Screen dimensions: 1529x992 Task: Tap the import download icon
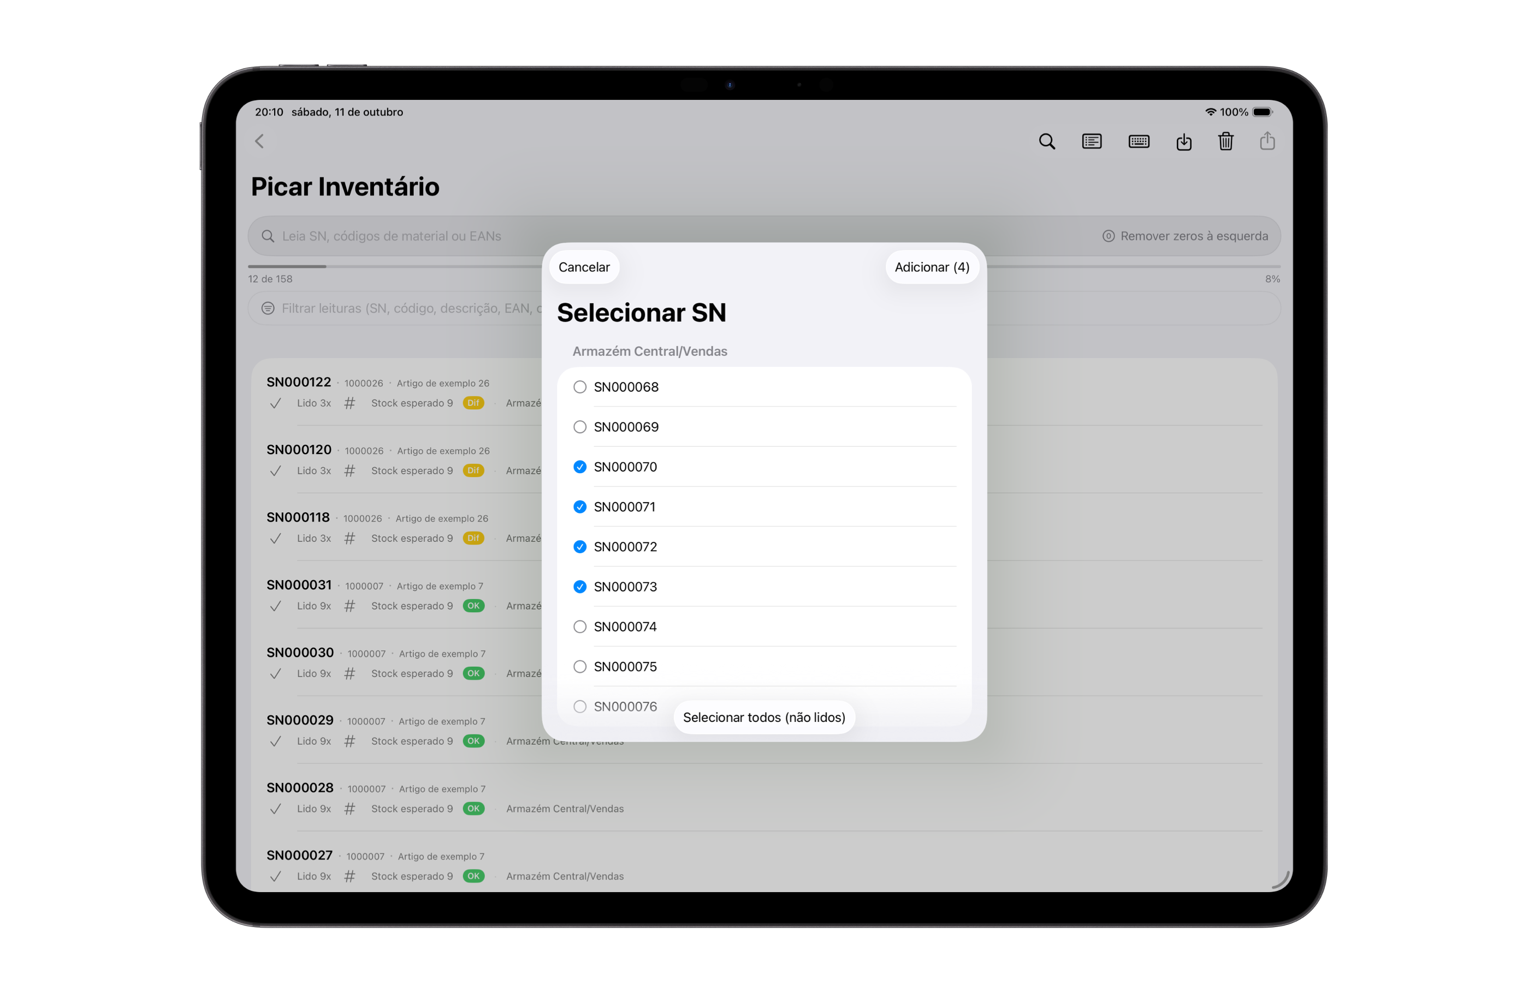(x=1183, y=141)
